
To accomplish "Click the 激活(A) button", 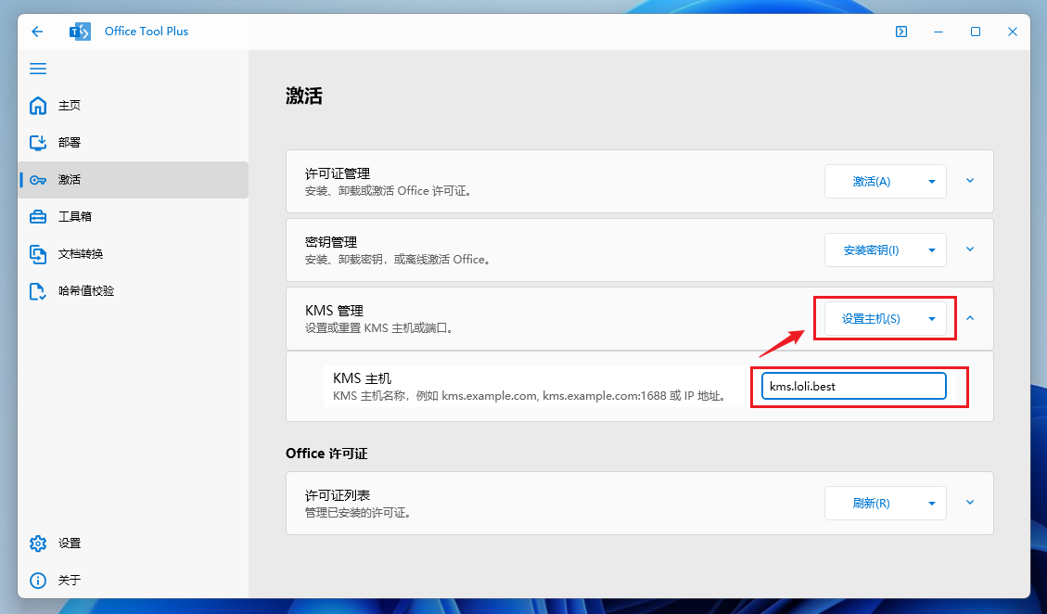I will click(x=872, y=182).
